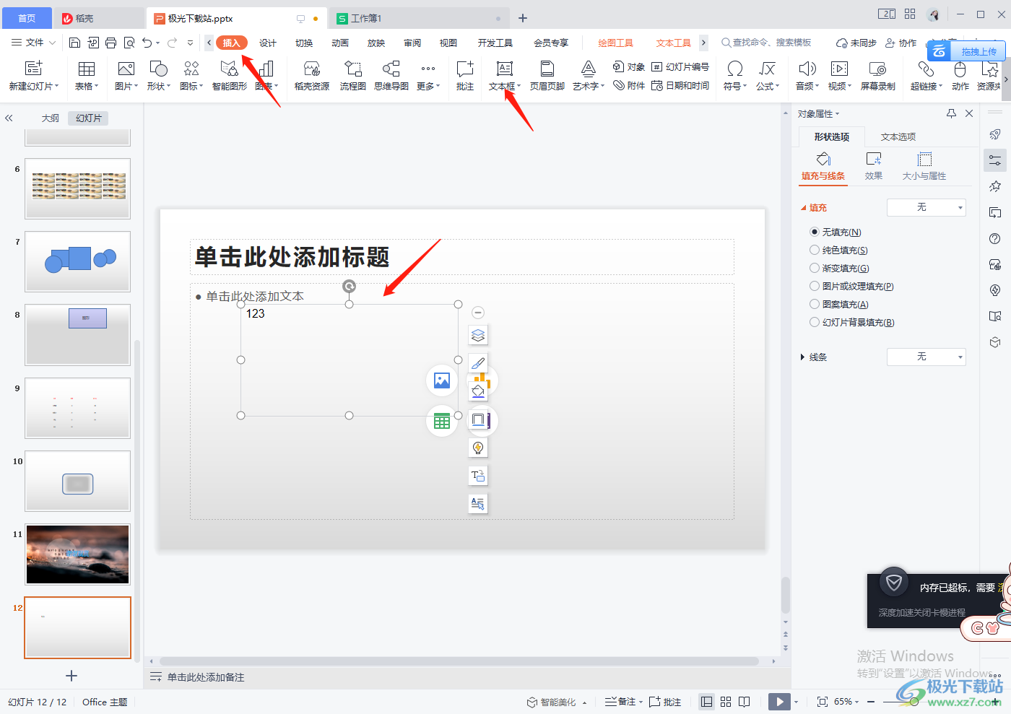Viewport: 1011px width, 714px height.
Task: Toggle notes pane with 备注 button
Action: [621, 702]
